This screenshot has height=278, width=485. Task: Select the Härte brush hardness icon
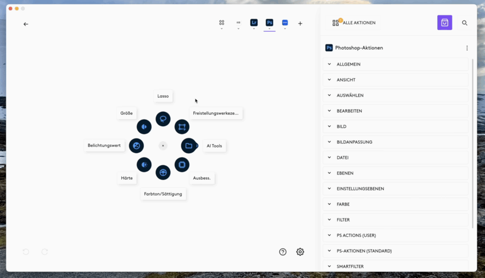click(144, 165)
